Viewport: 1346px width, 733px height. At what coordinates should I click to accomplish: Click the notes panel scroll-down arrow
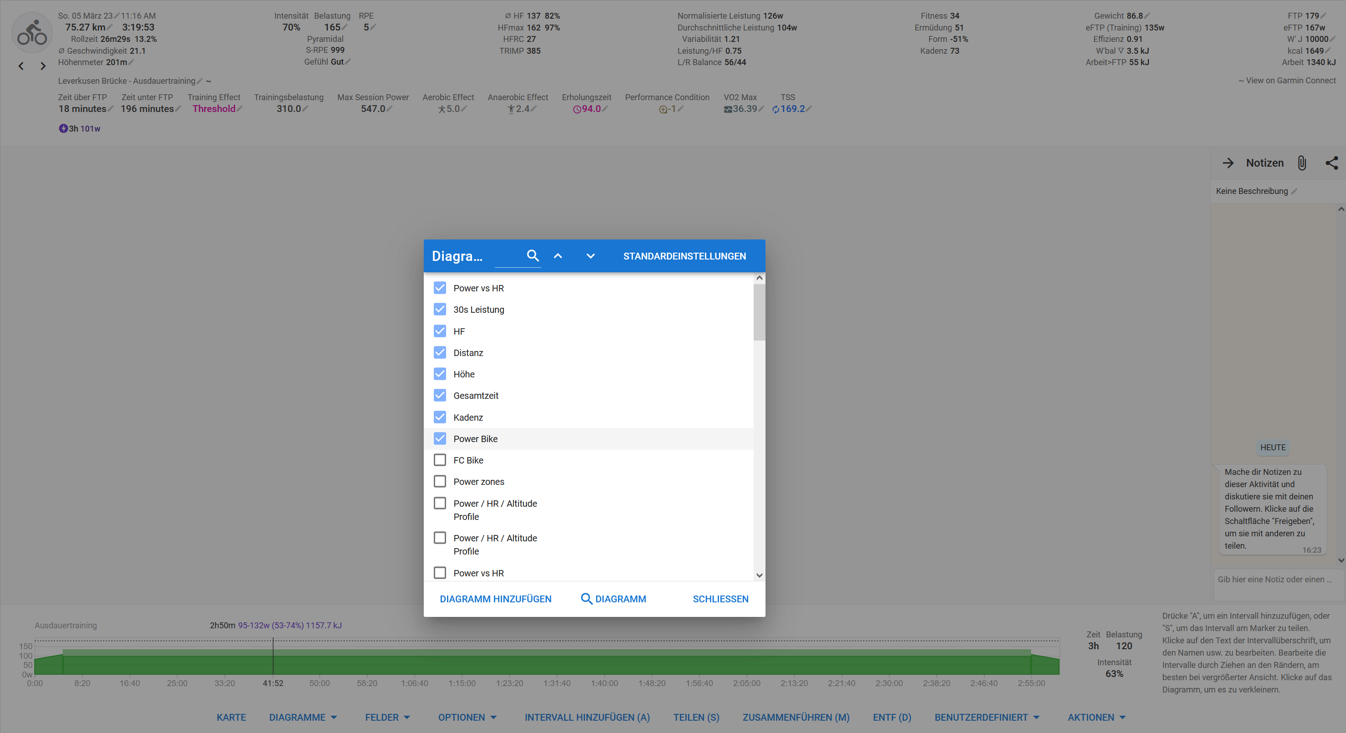(1341, 560)
